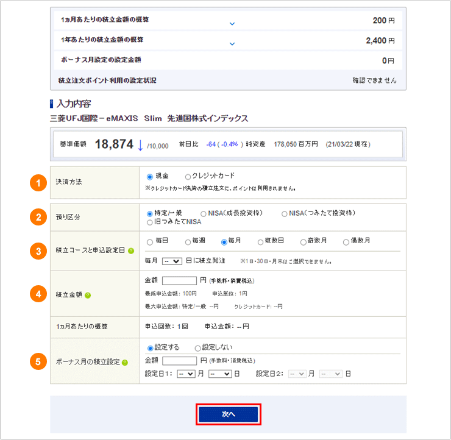
Task: Select クレジットカード payment method
Action: tap(188, 177)
